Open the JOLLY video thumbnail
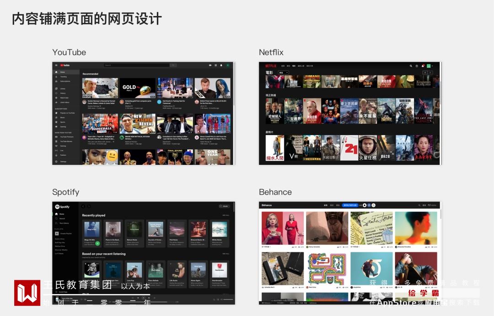 (x=213, y=88)
